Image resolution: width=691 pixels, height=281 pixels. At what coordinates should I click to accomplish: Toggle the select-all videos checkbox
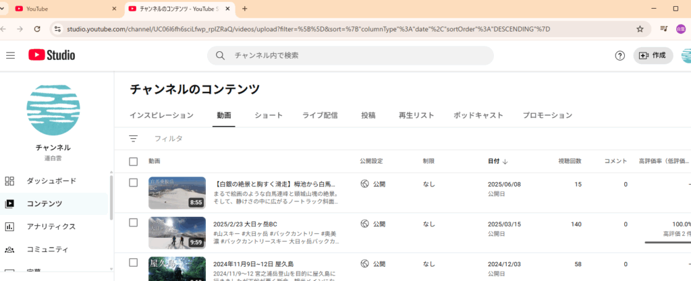[x=134, y=162]
